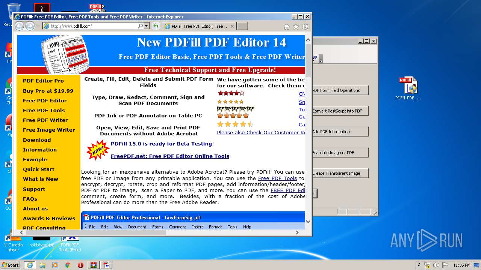Open FAQs sidebar link

[30, 199]
